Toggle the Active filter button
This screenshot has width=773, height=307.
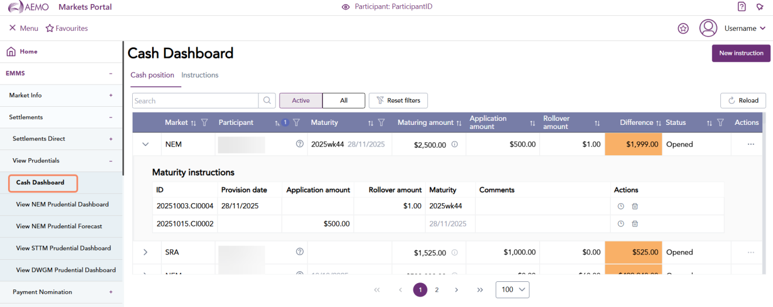coord(301,100)
